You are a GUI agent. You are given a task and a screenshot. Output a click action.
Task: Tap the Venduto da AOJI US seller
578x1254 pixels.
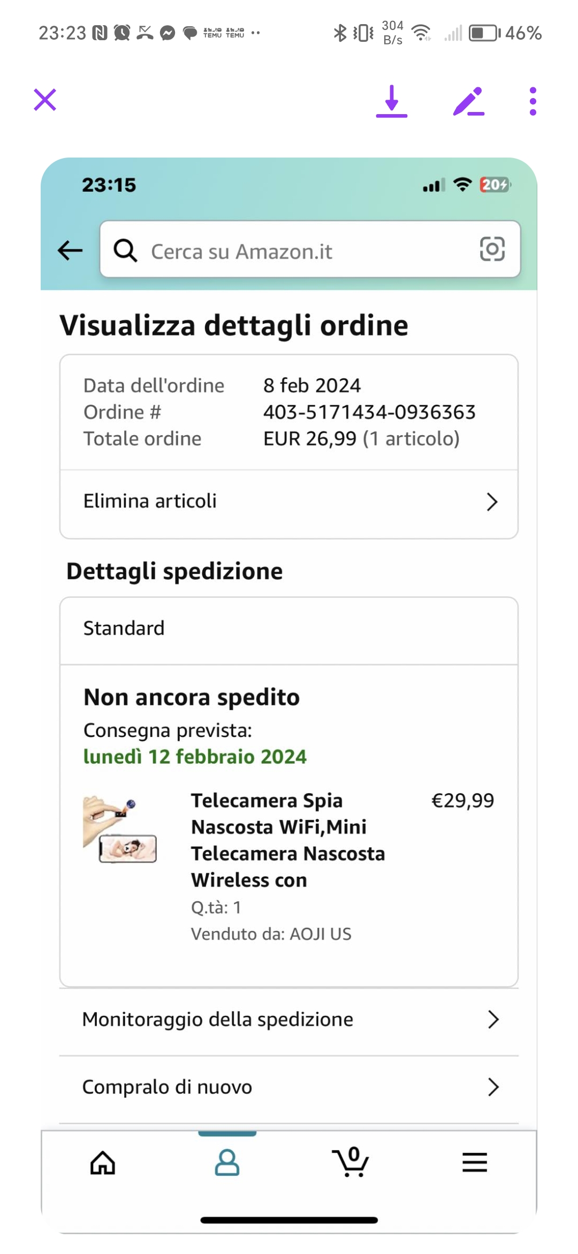point(271,934)
